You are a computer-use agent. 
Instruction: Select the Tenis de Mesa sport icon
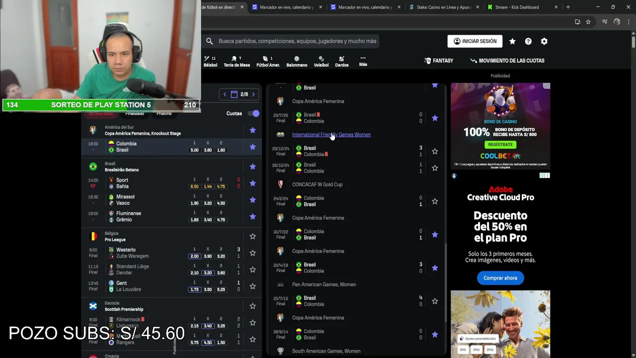tap(237, 61)
